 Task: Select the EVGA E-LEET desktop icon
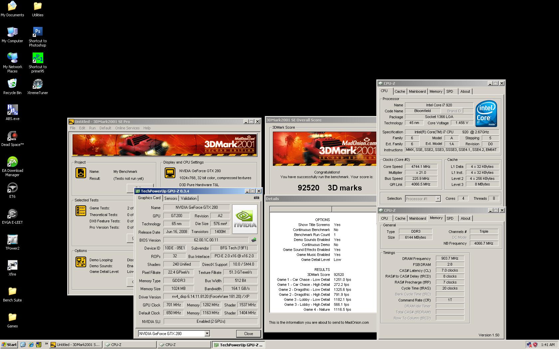coord(12,216)
